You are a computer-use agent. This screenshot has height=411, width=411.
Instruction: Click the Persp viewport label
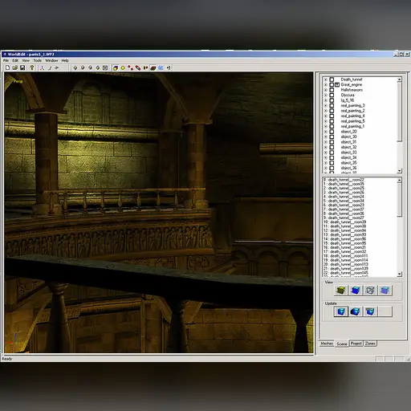click(x=18, y=81)
